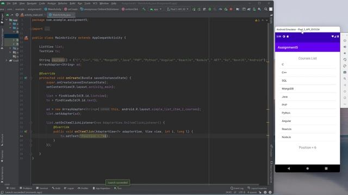Tap the Android back navigation button
Image resolution: width=348 pixels, height=195 pixels.
pos(289,168)
